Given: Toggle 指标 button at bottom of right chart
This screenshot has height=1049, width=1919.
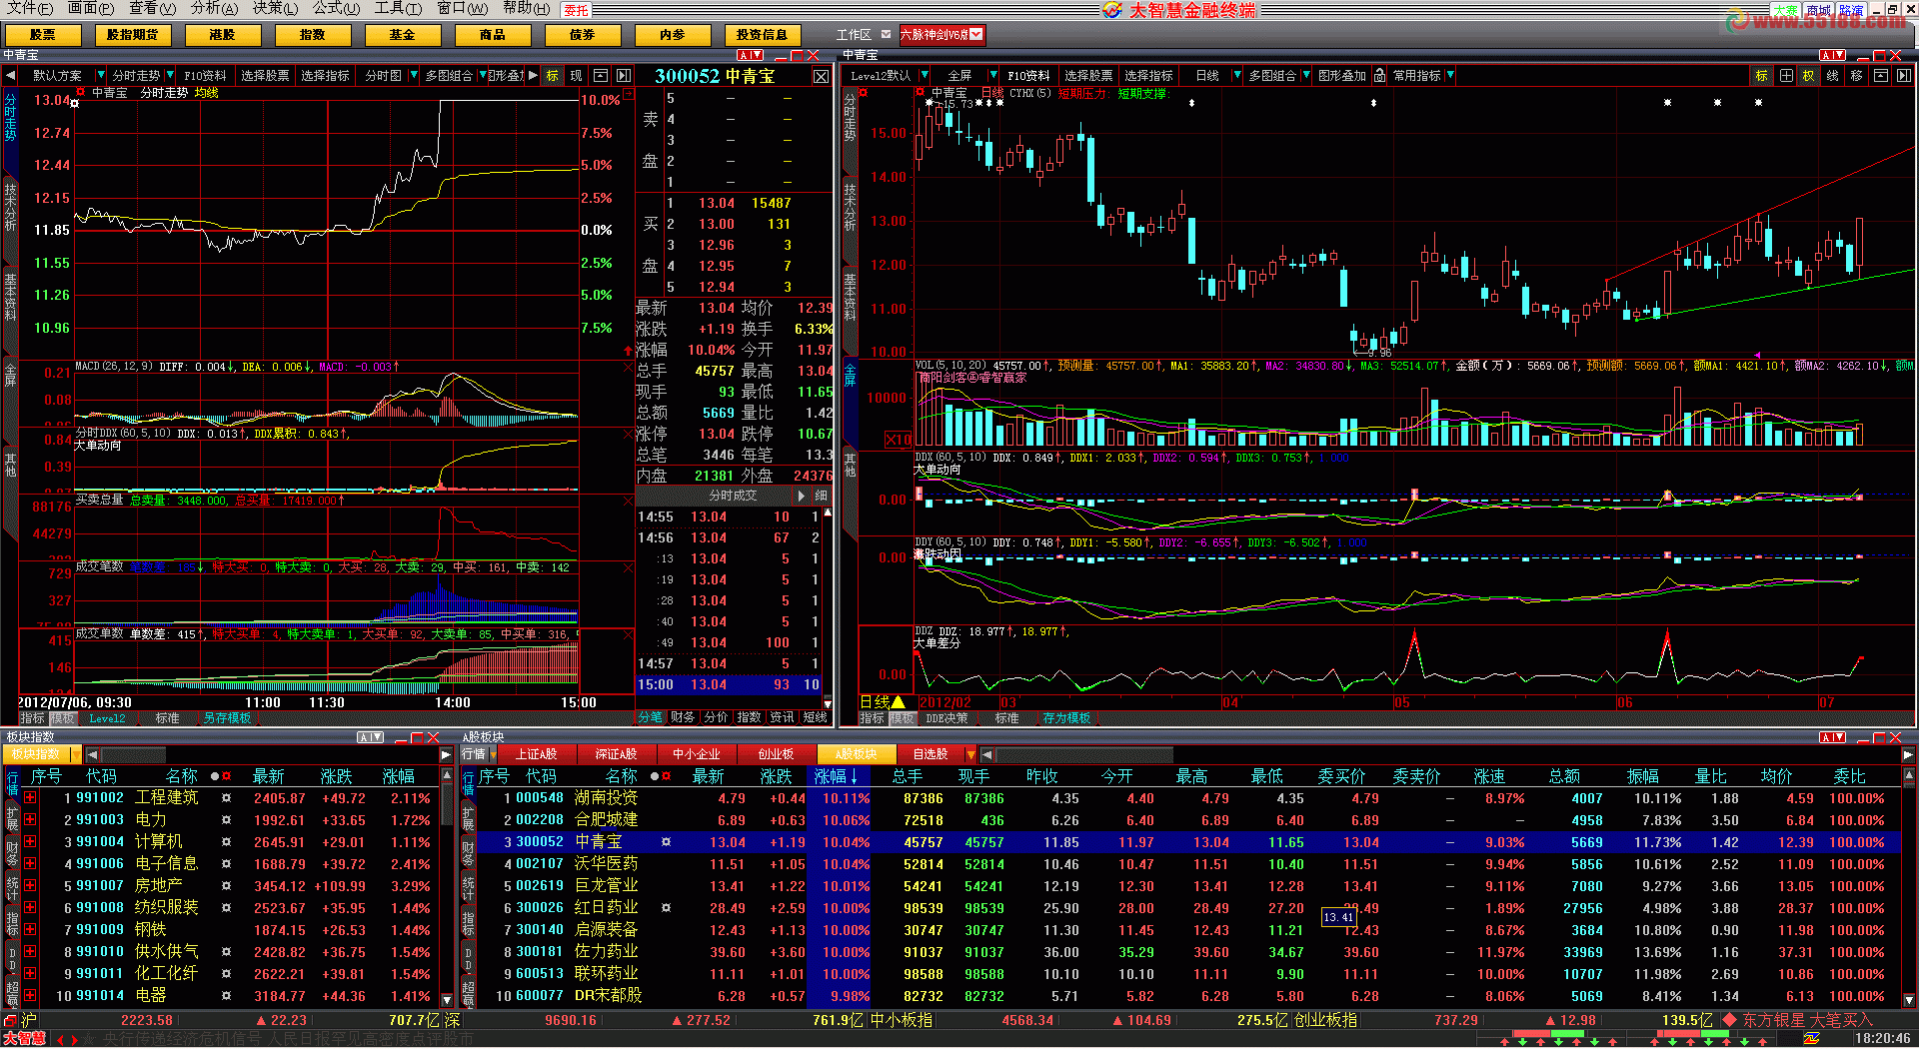Looking at the screenshot, I should (872, 718).
